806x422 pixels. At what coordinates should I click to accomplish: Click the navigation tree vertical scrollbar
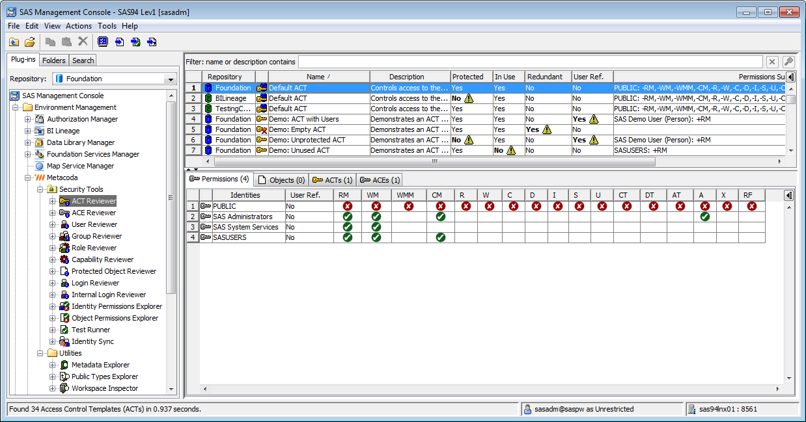pos(172,198)
